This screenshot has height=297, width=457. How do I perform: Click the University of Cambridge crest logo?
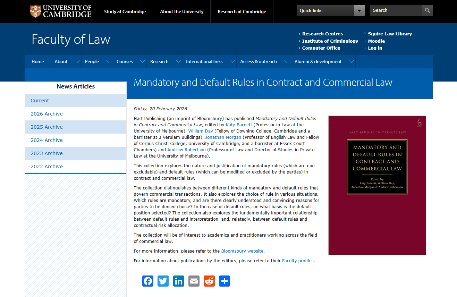tap(35, 11)
